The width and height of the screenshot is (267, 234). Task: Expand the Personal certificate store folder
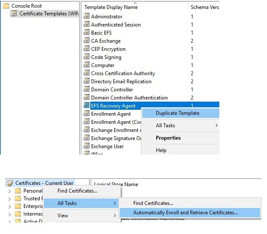point(10,191)
